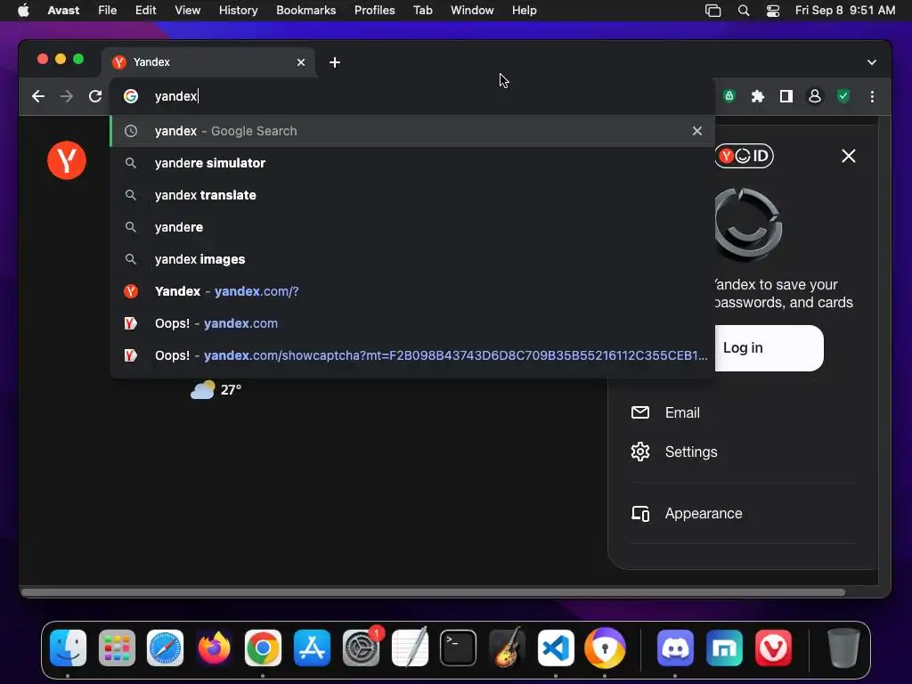Click the green lock privacy extension icon

pyautogui.click(x=729, y=96)
